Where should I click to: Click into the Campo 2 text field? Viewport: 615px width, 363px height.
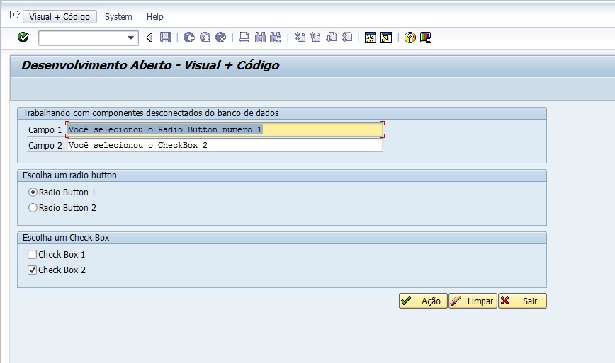coord(224,146)
